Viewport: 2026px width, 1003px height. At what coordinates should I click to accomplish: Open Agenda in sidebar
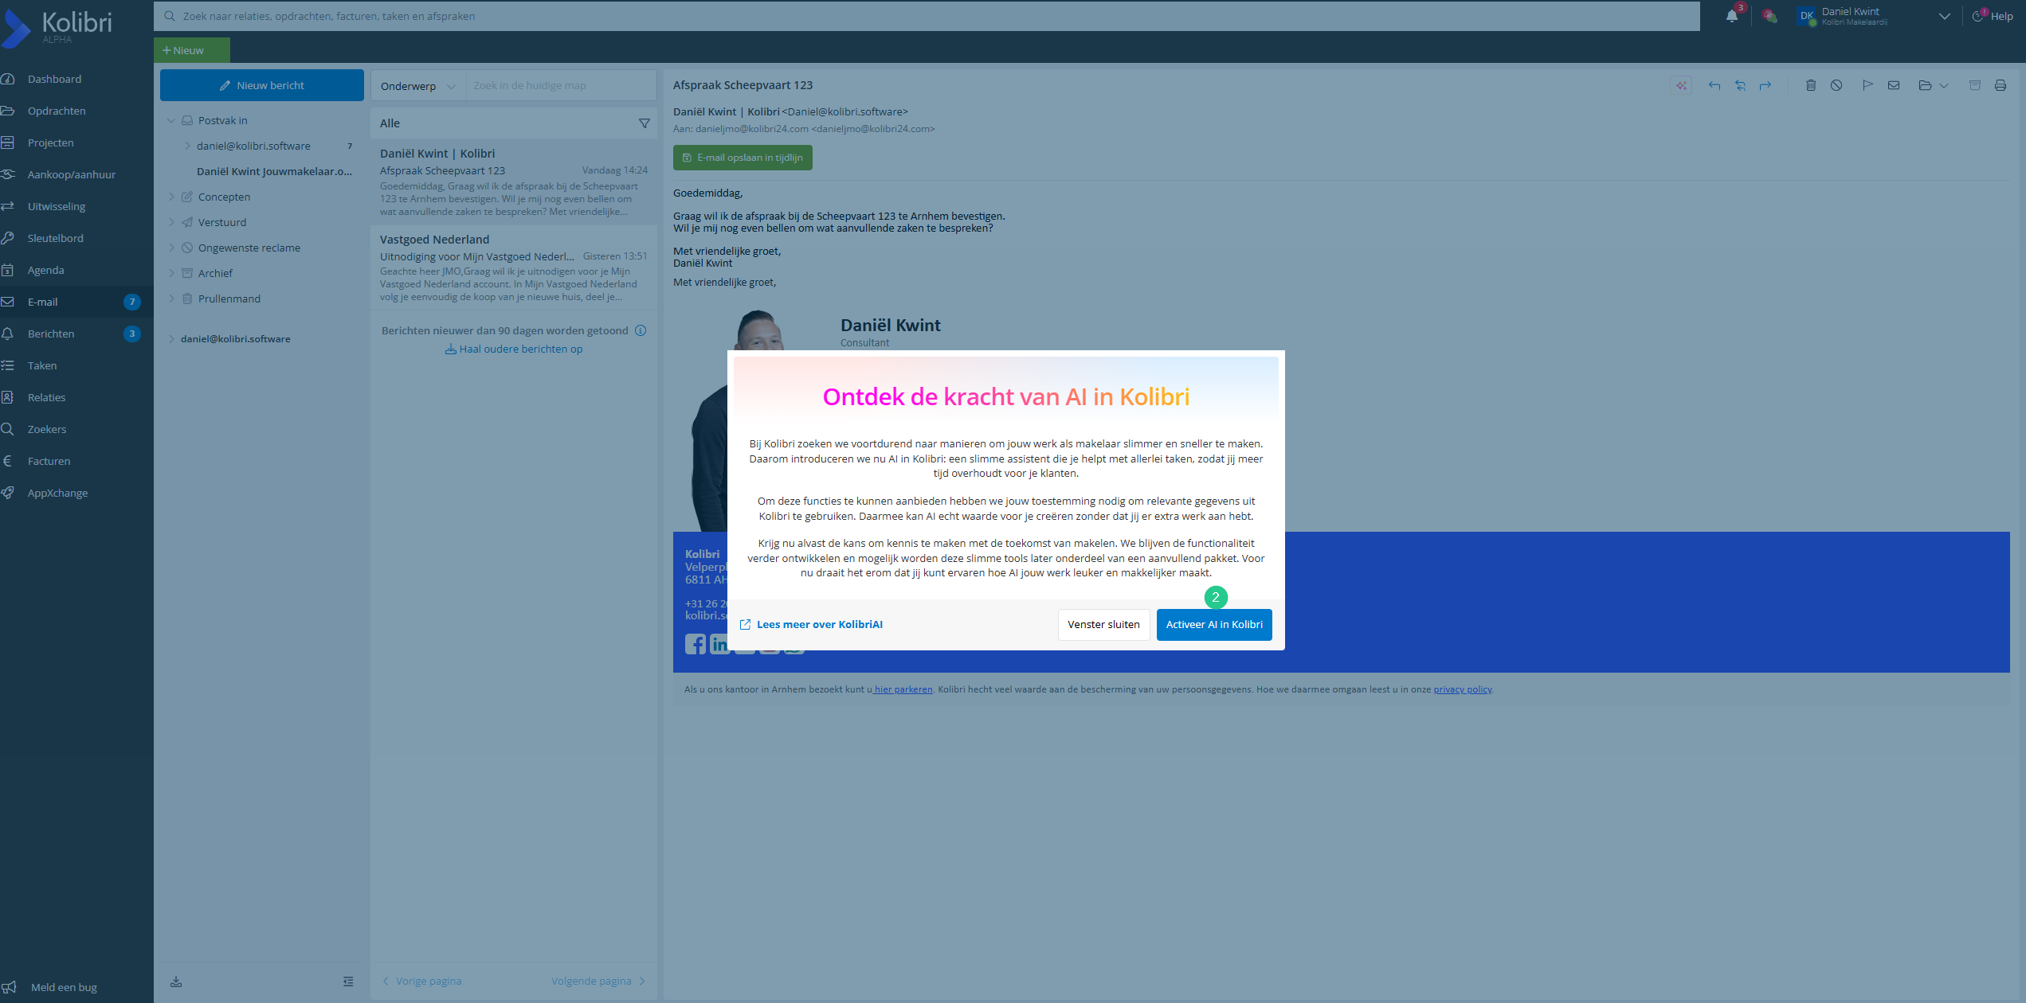coord(45,270)
